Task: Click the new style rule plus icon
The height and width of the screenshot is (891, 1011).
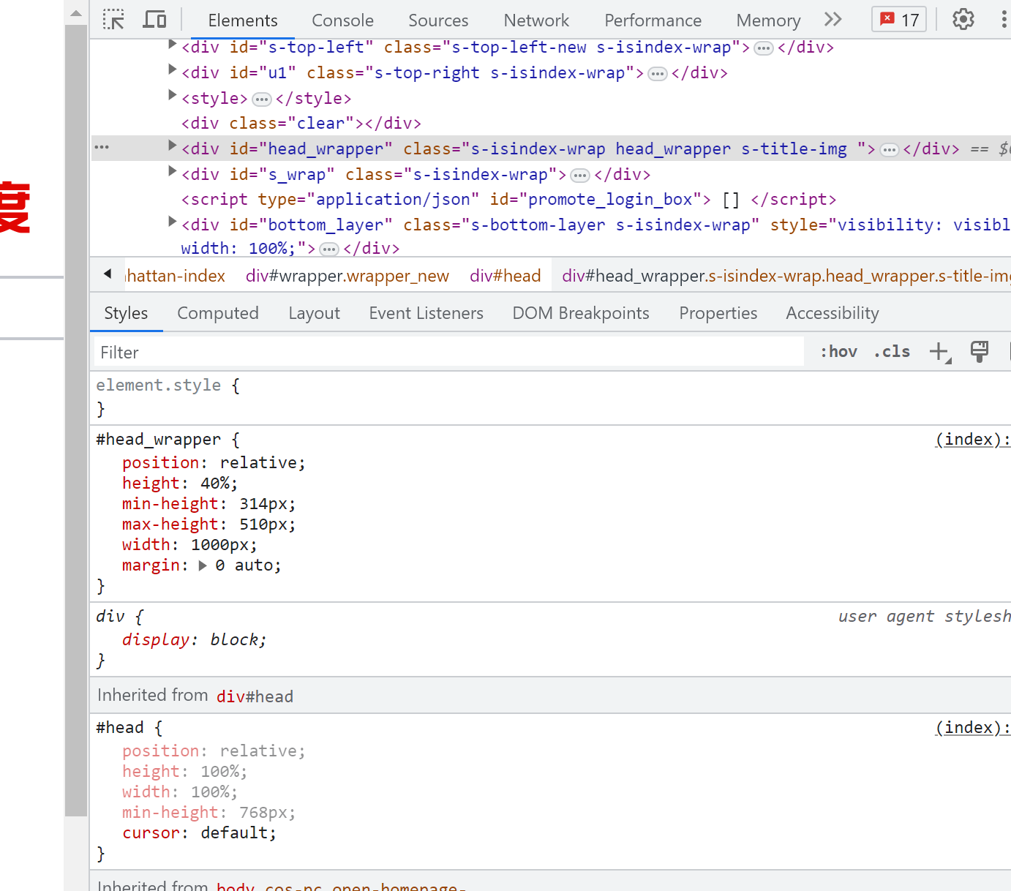Action: click(x=940, y=352)
